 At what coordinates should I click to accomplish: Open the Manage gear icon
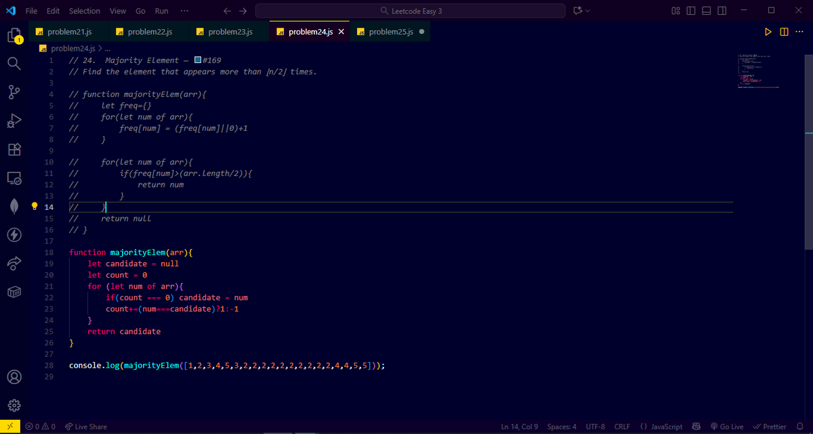[15, 406]
